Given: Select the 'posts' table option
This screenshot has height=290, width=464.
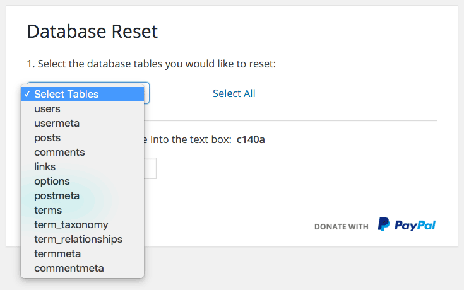Looking at the screenshot, I should (x=47, y=138).
